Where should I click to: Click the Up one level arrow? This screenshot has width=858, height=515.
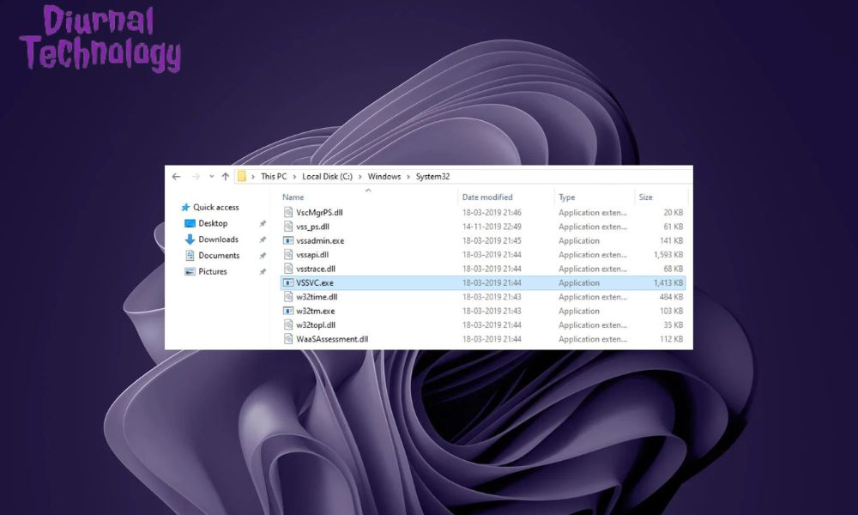click(x=226, y=176)
